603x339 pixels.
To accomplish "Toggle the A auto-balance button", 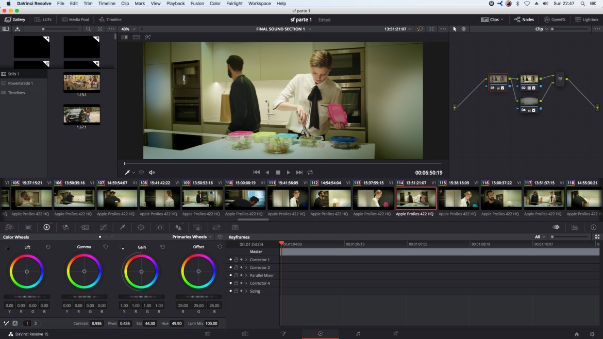I will [15, 323].
